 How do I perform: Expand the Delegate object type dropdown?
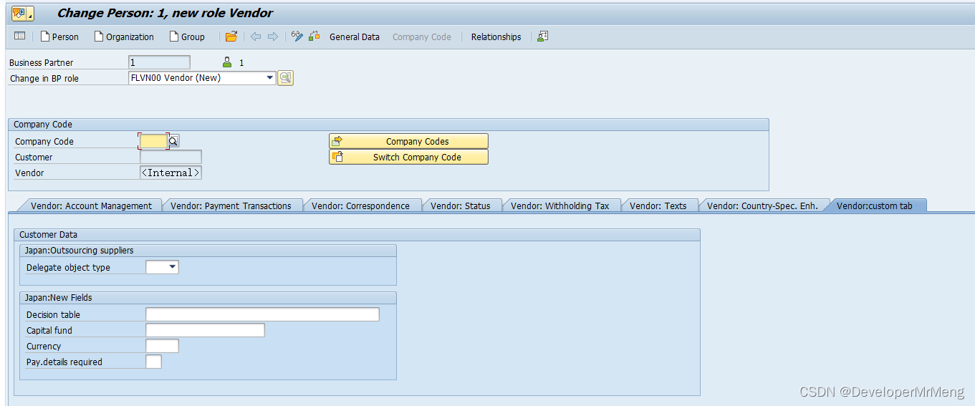click(172, 267)
